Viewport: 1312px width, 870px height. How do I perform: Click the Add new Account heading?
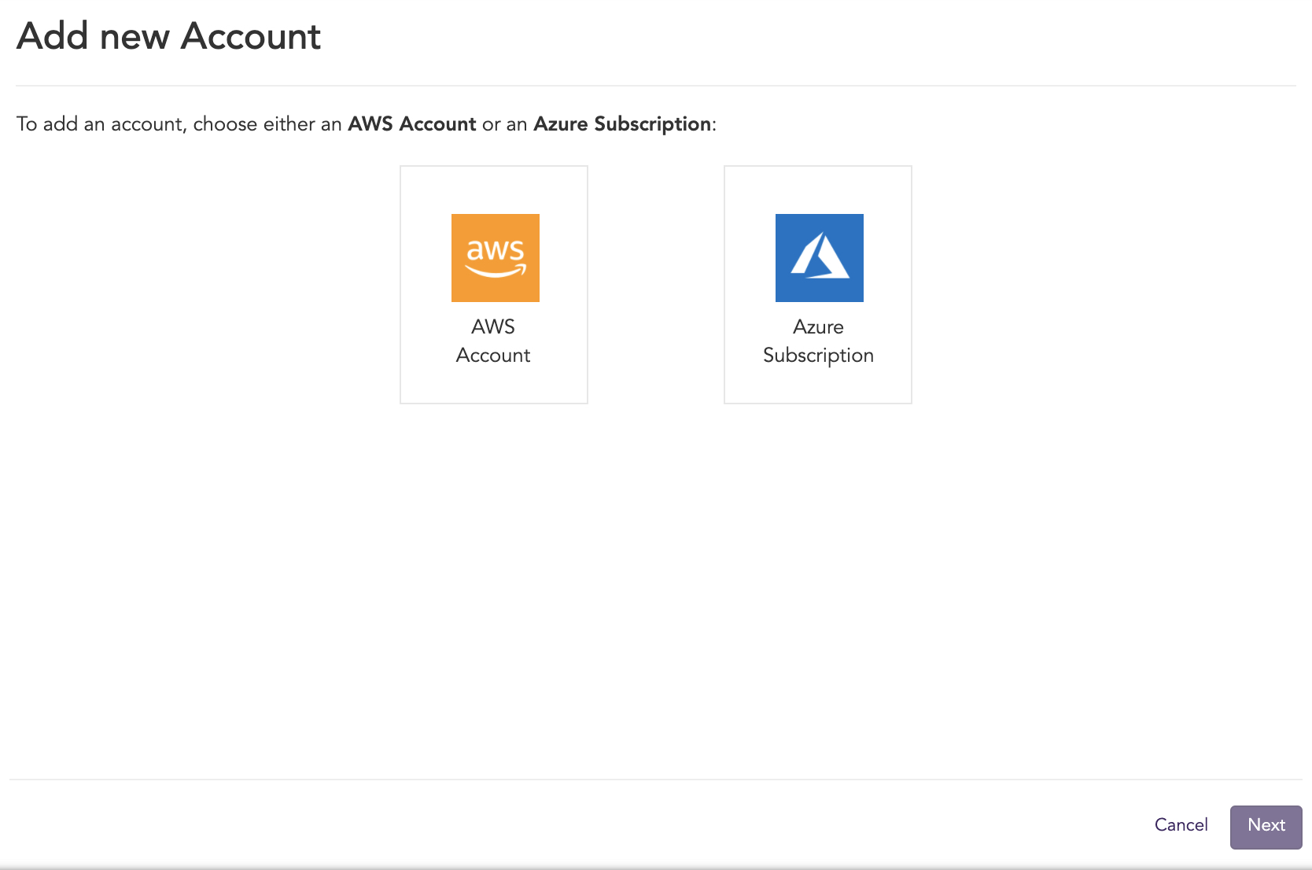coord(169,36)
